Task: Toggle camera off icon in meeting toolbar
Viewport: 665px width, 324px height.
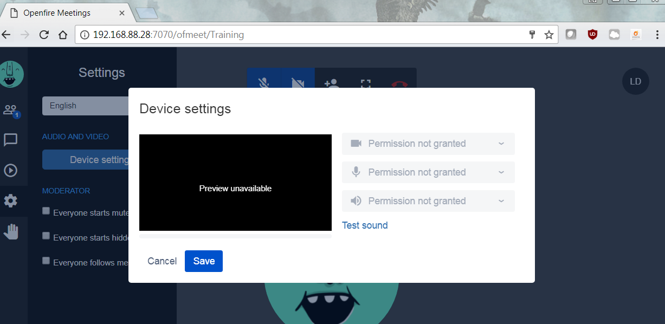Action: point(298,83)
